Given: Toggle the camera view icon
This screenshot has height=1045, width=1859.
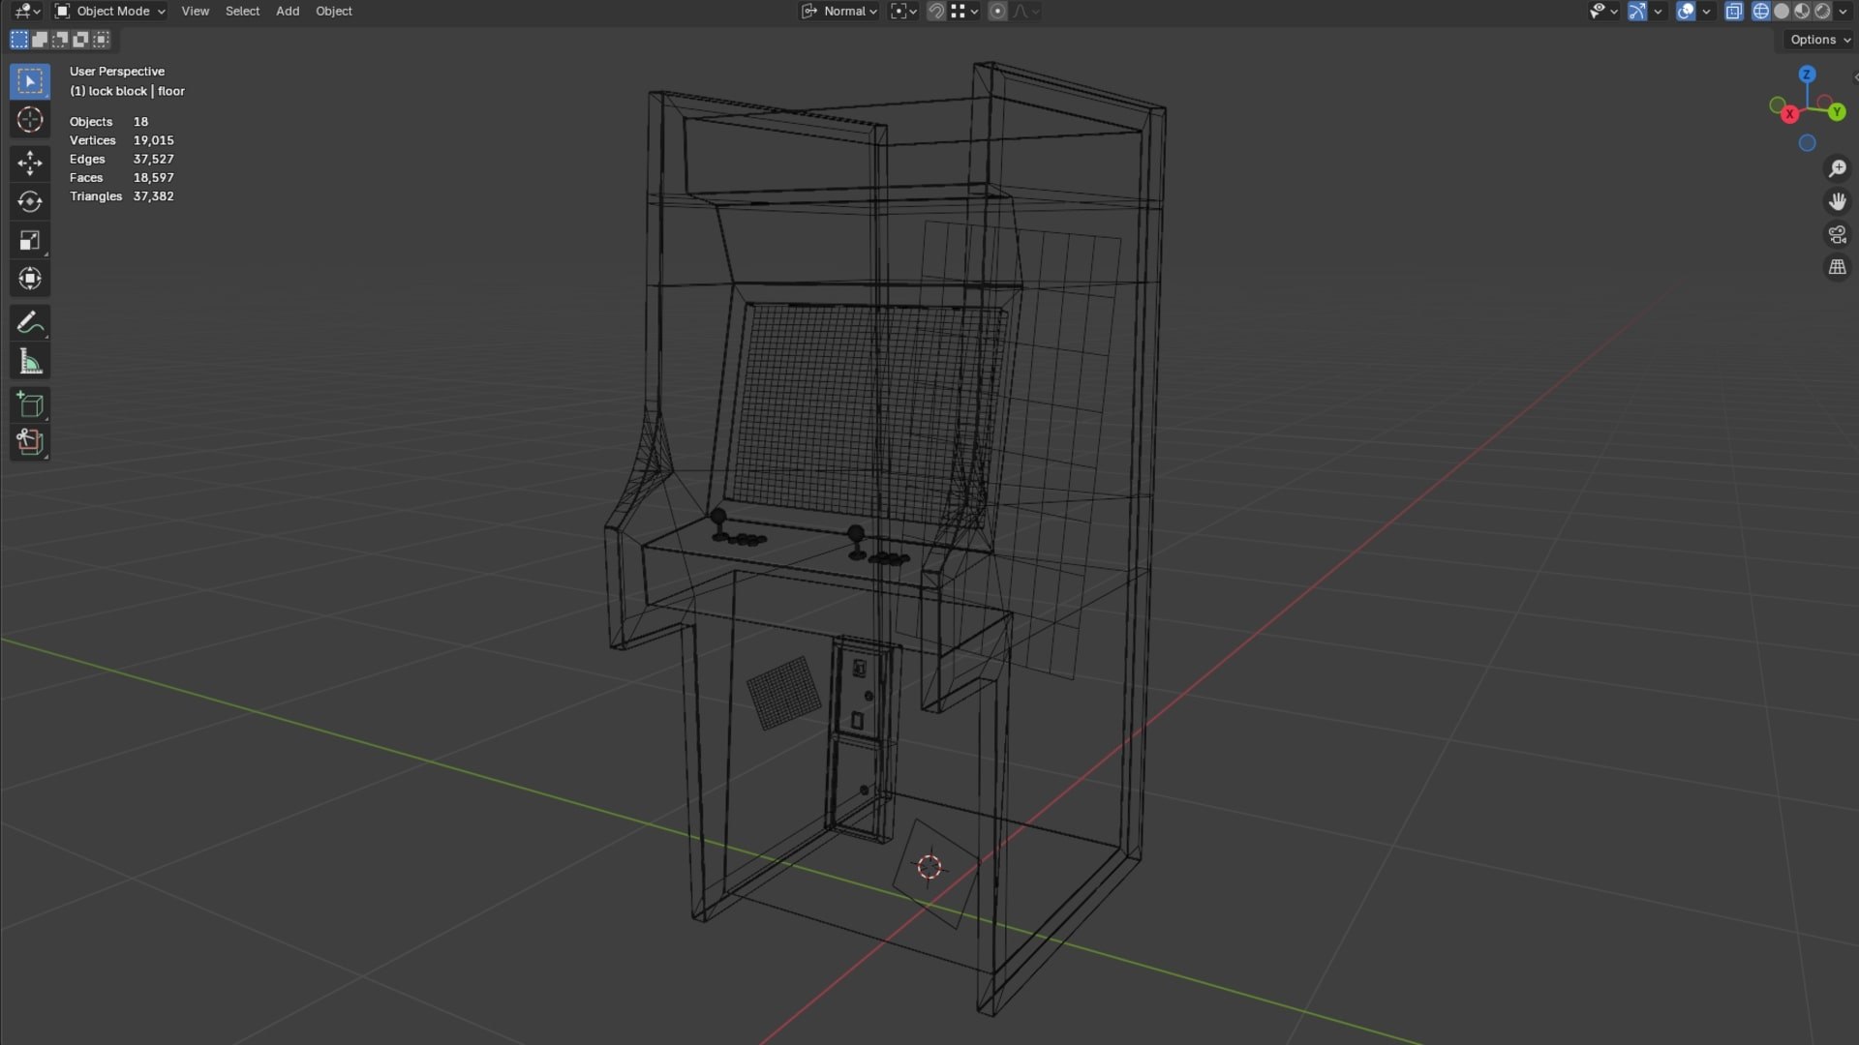Looking at the screenshot, I should click(1837, 234).
